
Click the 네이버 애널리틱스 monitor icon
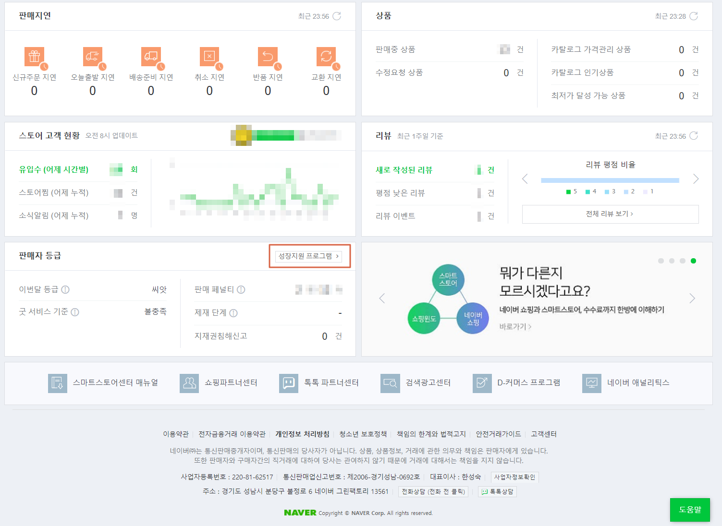[x=592, y=383]
